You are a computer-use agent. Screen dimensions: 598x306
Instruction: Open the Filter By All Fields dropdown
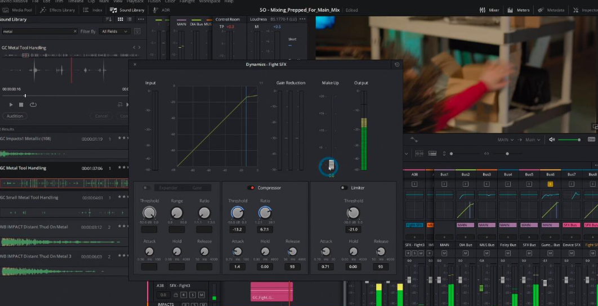pos(114,31)
